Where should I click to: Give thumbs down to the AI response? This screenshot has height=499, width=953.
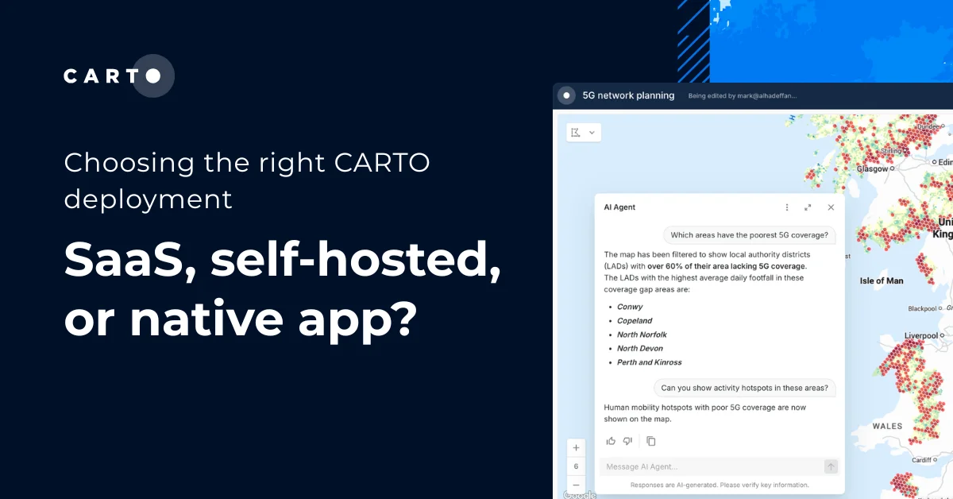(x=627, y=441)
